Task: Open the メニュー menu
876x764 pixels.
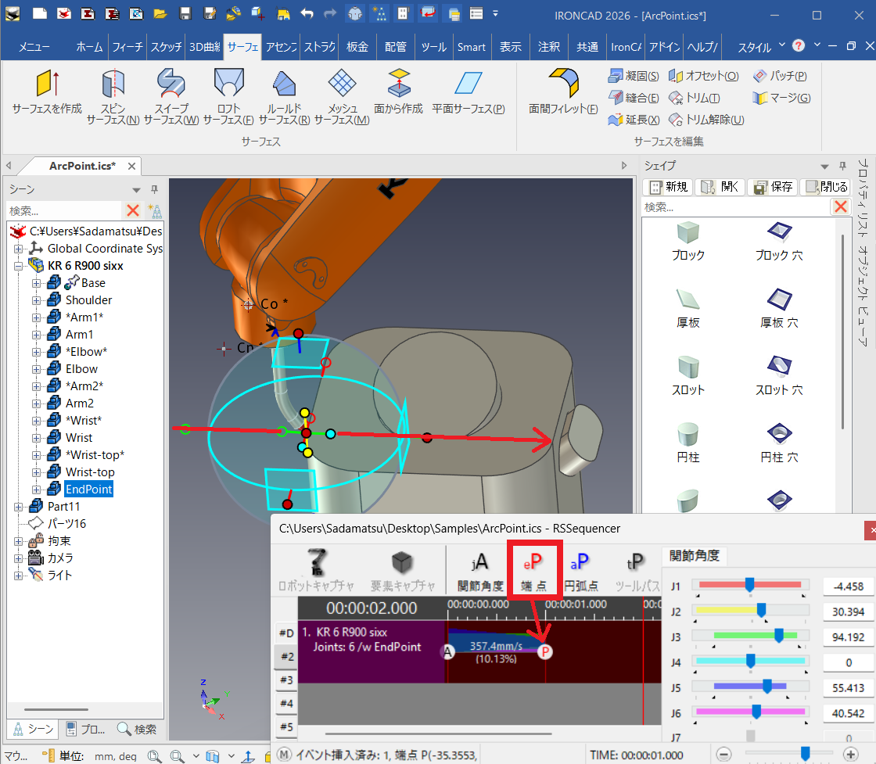Action: click(x=34, y=47)
